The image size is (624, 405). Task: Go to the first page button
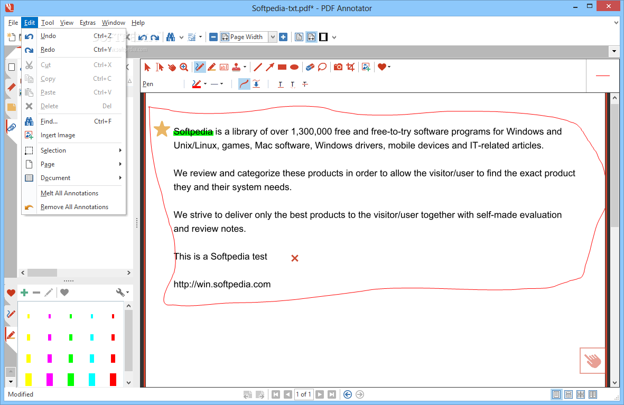(275, 394)
